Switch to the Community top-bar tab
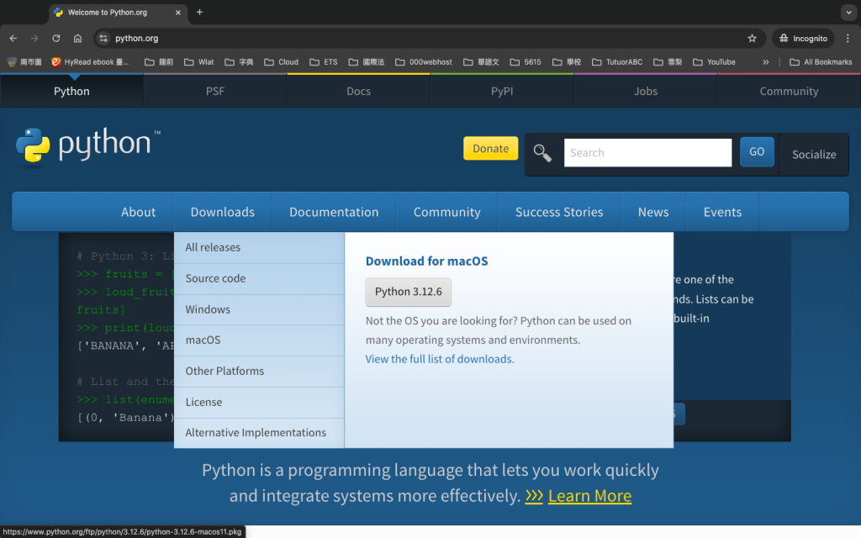Screen dimensions: 861x538 click(789, 91)
